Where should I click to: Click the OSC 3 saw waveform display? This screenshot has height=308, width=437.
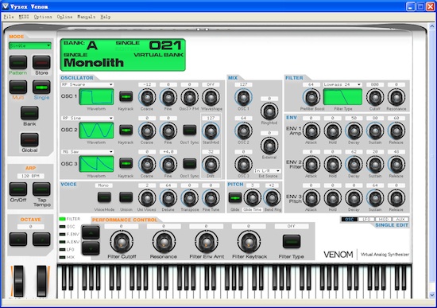pyautogui.click(x=96, y=164)
